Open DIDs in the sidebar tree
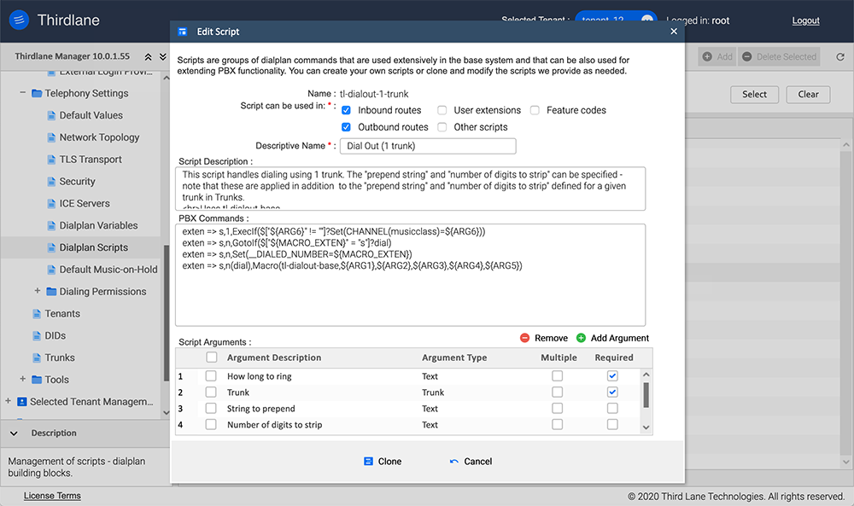The width and height of the screenshot is (854, 506). (x=55, y=335)
